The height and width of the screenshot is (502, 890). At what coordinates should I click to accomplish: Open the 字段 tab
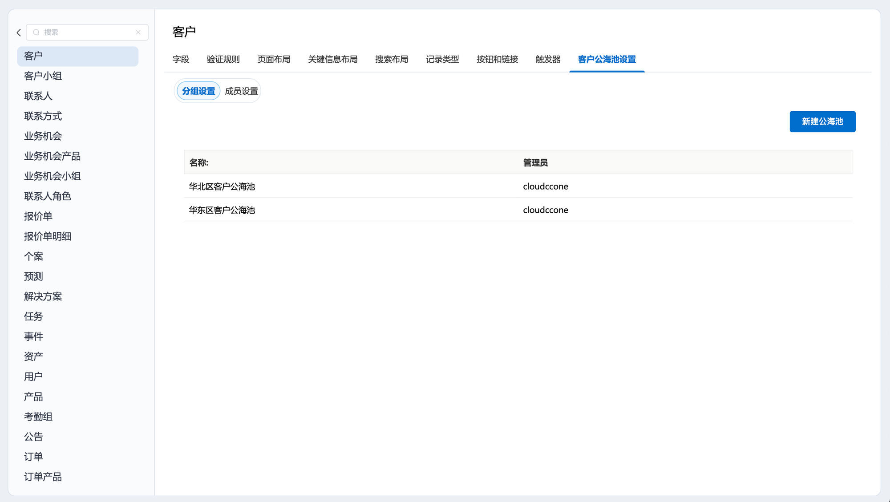[x=181, y=59]
